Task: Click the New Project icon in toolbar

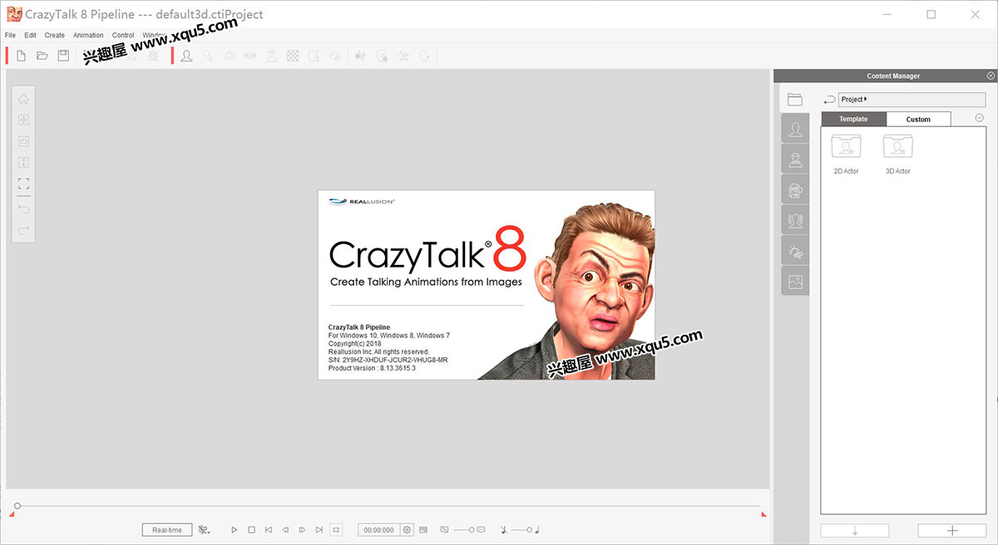Action: (22, 56)
